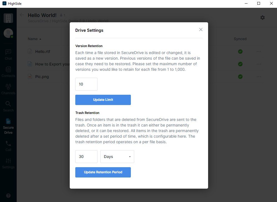
Task: Click the help question mark icon
Action: (x=8, y=195)
